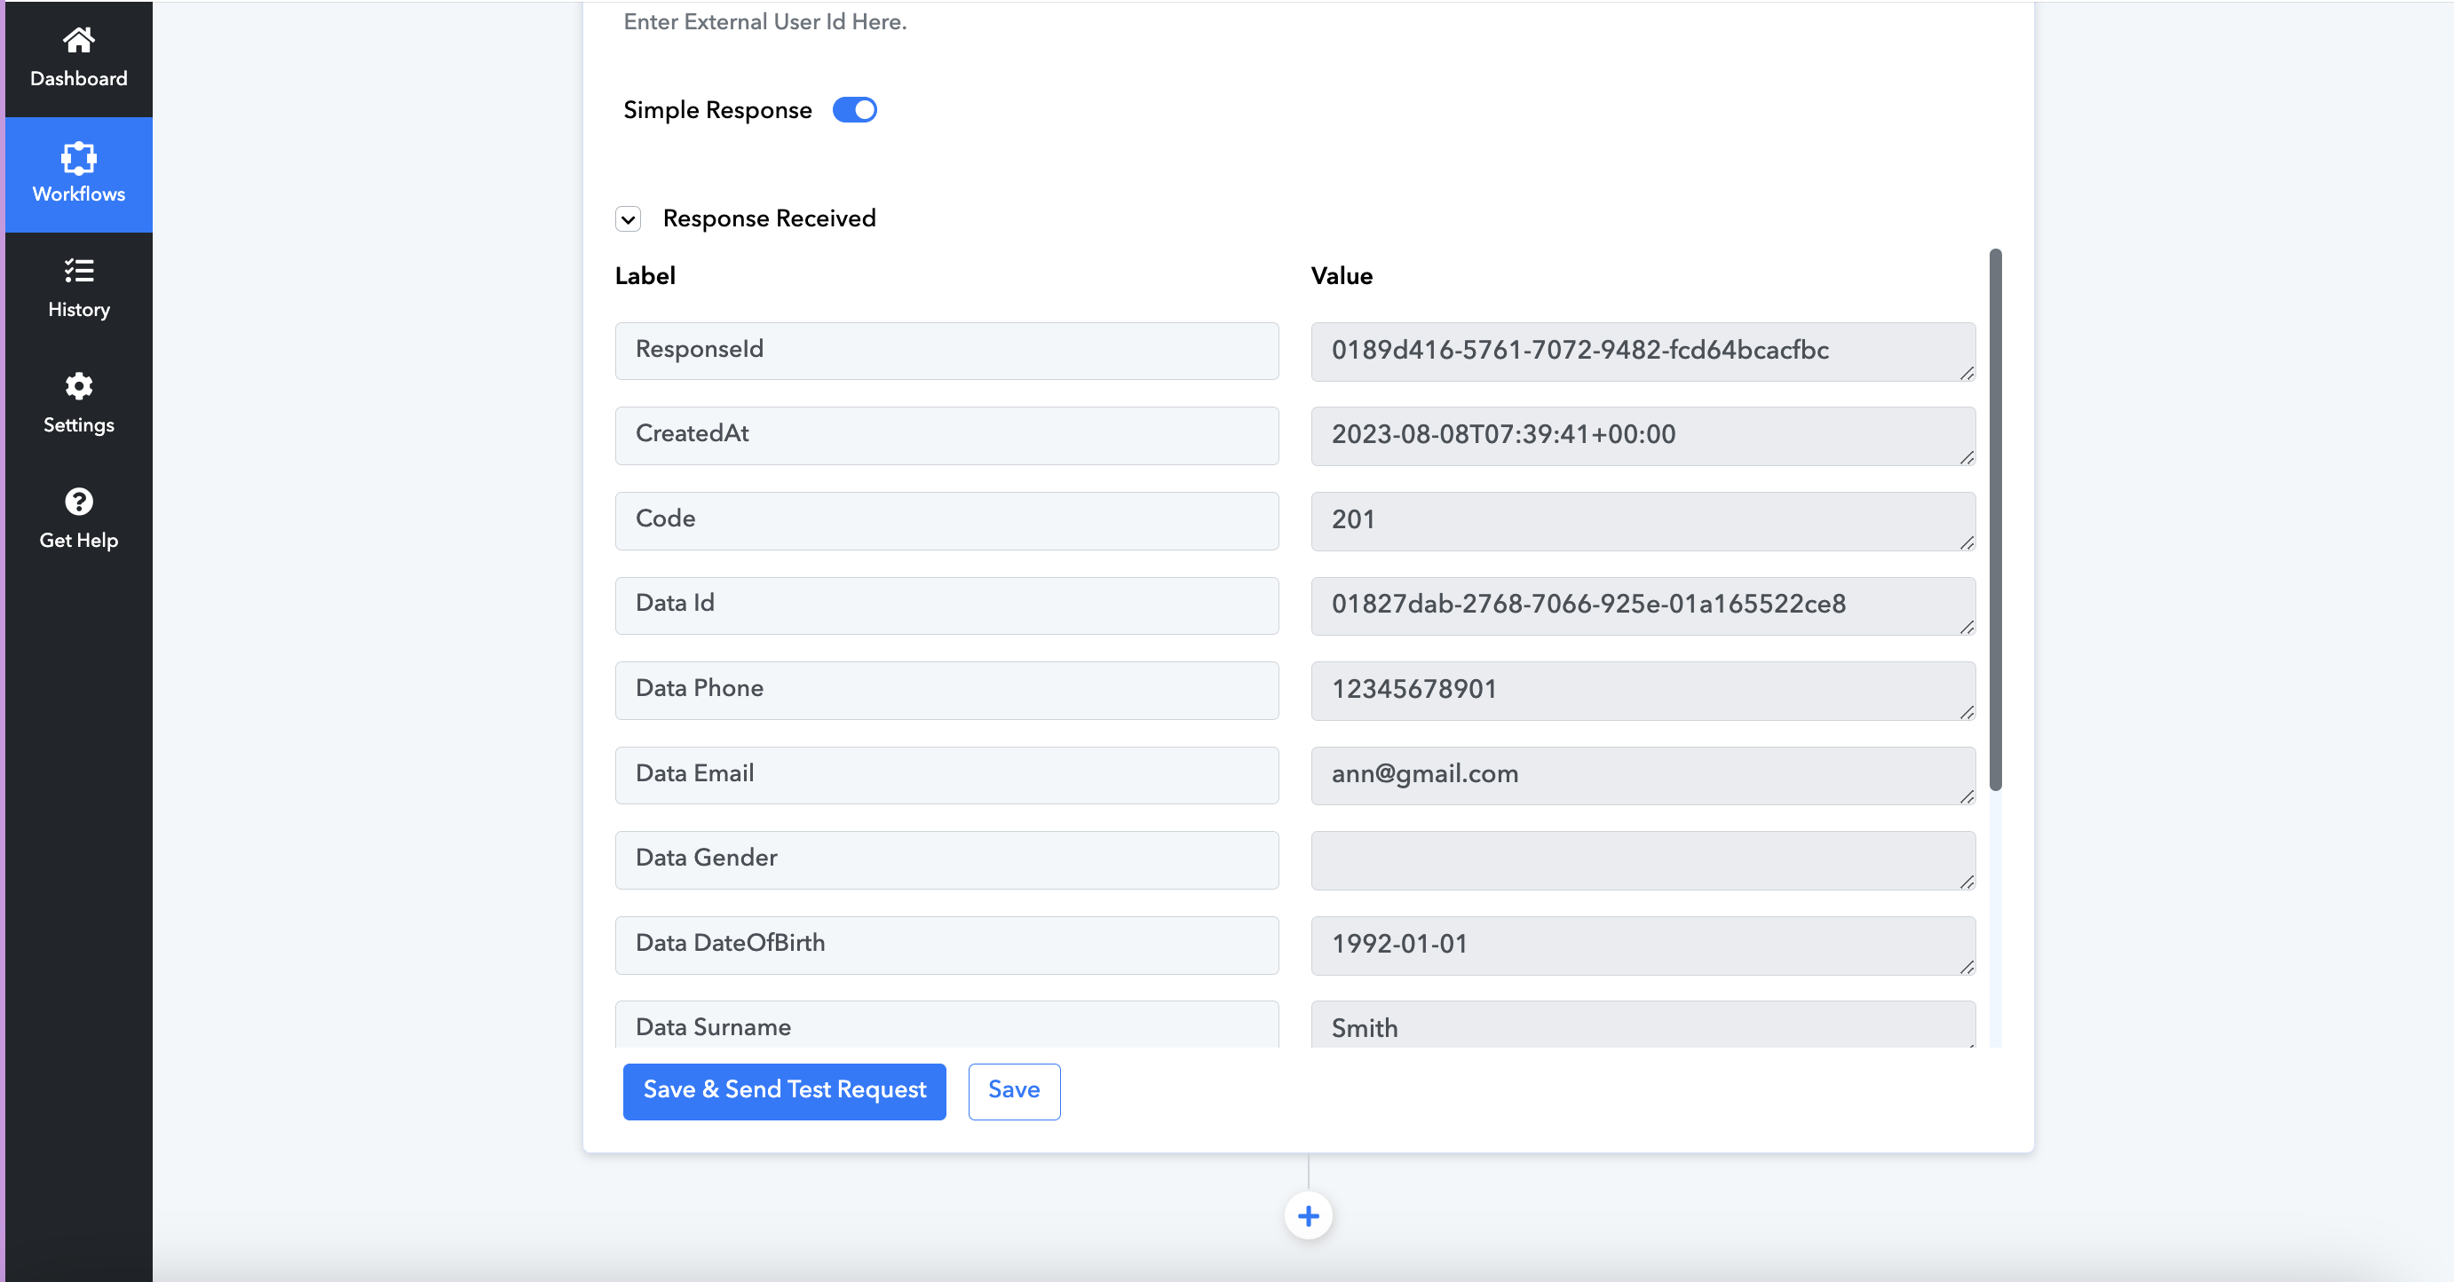The height and width of the screenshot is (1282, 2454).
Task: Click the Workflows menu label
Action: click(x=78, y=194)
